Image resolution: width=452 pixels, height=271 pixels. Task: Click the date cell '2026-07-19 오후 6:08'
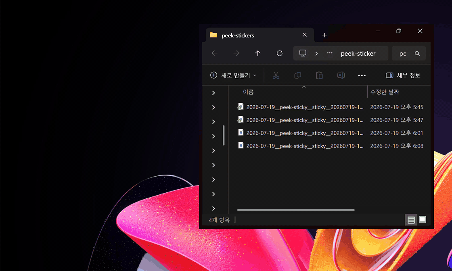point(397,146)
